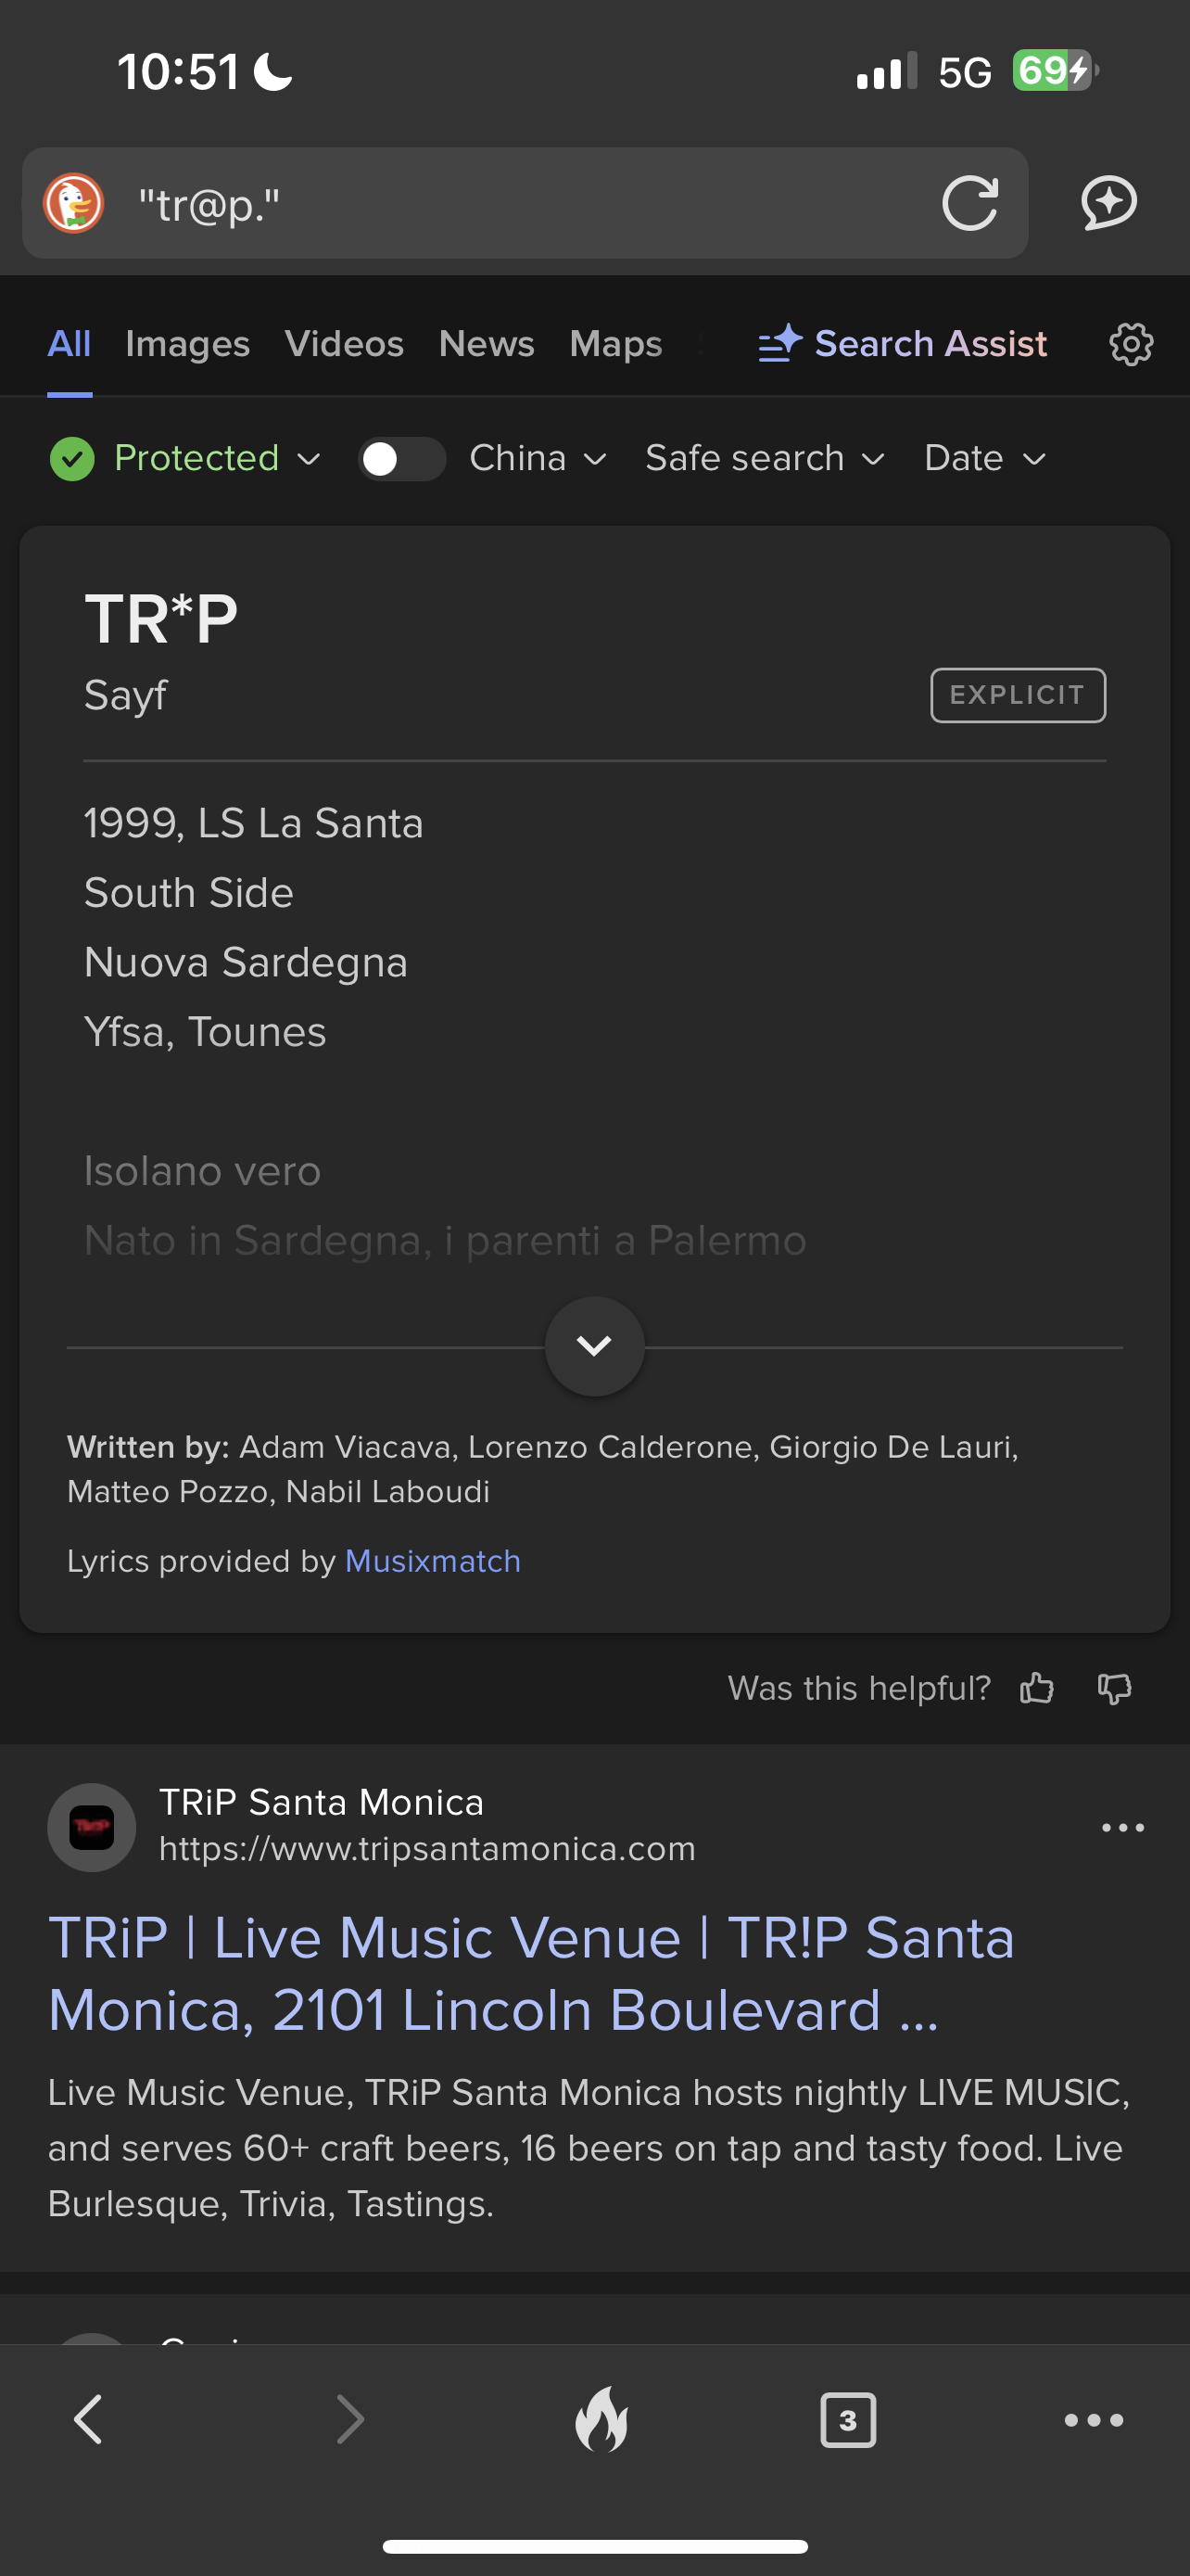This screenshot has width=1190, height=2576.
Task: Toggle the China region switch
Action: click(x=401, y=459)
